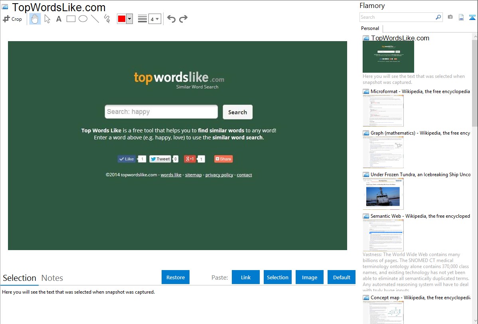
Task: Click the Restore button
Action: point(176,277)
